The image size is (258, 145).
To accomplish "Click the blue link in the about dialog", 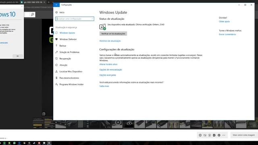I will [x=4, y=43].
